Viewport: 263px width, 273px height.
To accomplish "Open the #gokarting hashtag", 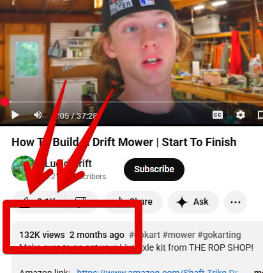I will (x=219, y=235).
